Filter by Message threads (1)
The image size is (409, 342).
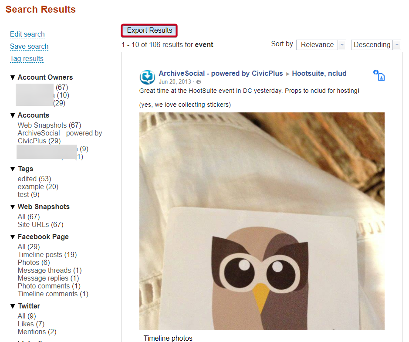click(x=50, y=270)
